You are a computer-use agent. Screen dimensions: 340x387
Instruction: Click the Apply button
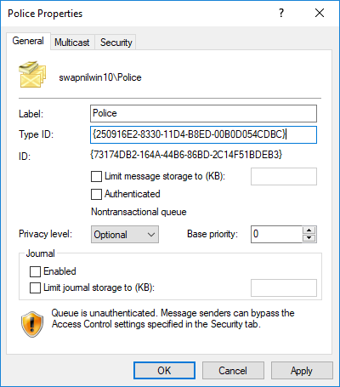(x=302, y=371)
